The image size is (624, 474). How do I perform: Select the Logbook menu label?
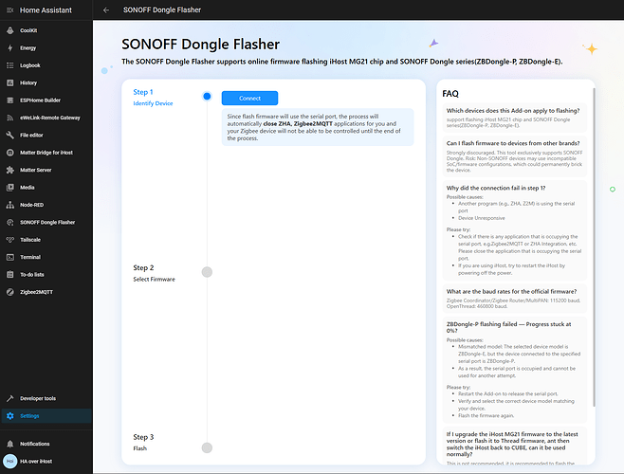click(30, 65)
